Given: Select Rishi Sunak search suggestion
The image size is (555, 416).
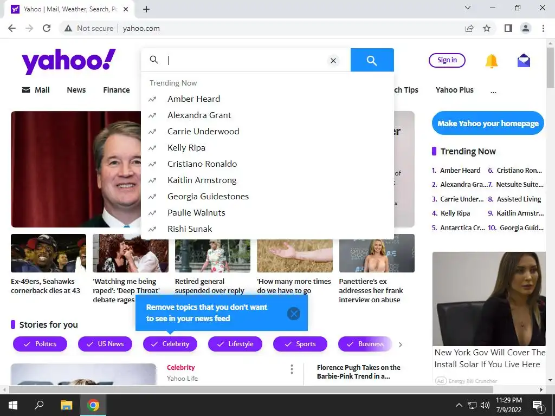Looking at the screenshot, I should pos(267,229).
